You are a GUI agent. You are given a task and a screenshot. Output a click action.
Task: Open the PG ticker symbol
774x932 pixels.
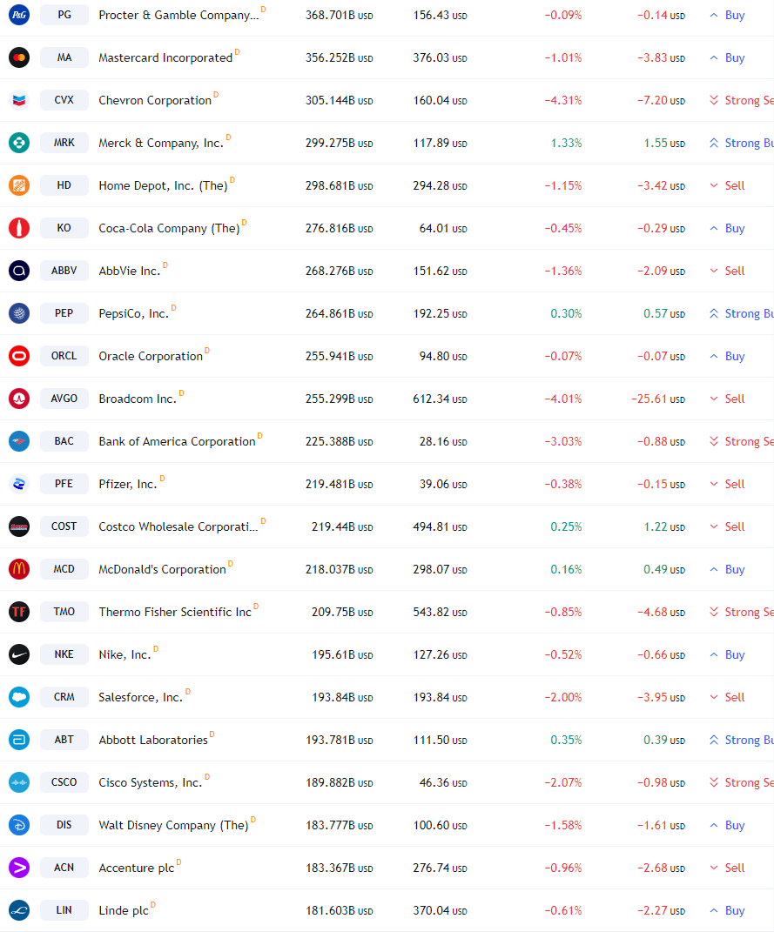pyautogui.click(x=64, y=15)
